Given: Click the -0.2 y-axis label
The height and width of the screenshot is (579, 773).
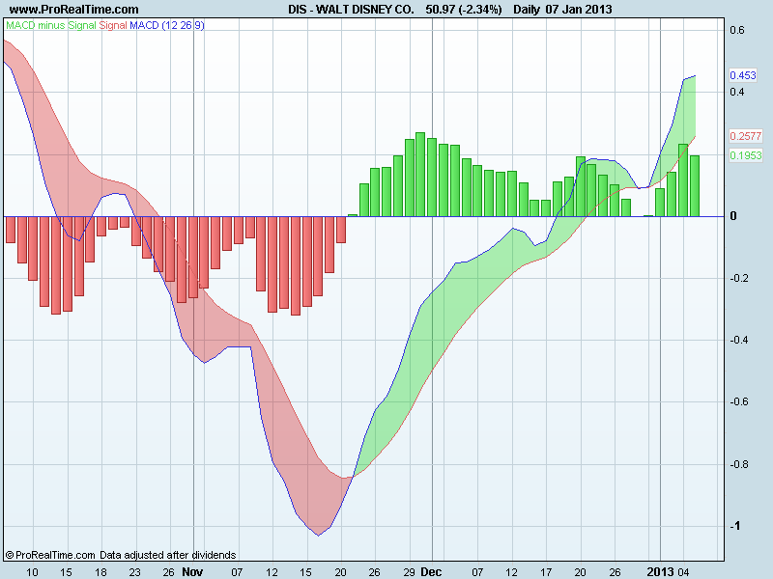Looking at the screenshot, I should pyautogui.click(x=738, y=278).
